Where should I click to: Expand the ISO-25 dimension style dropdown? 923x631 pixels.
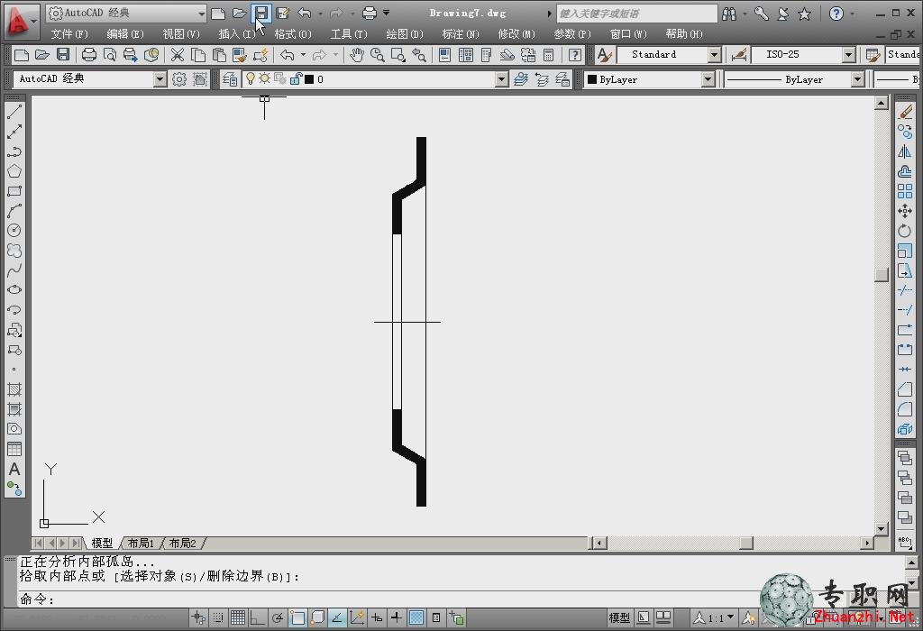click(x=848, y=55)
